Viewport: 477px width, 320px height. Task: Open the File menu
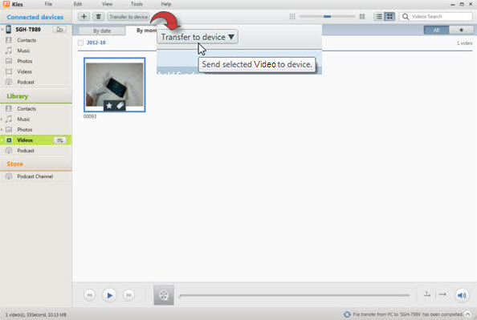pos(48,4)
